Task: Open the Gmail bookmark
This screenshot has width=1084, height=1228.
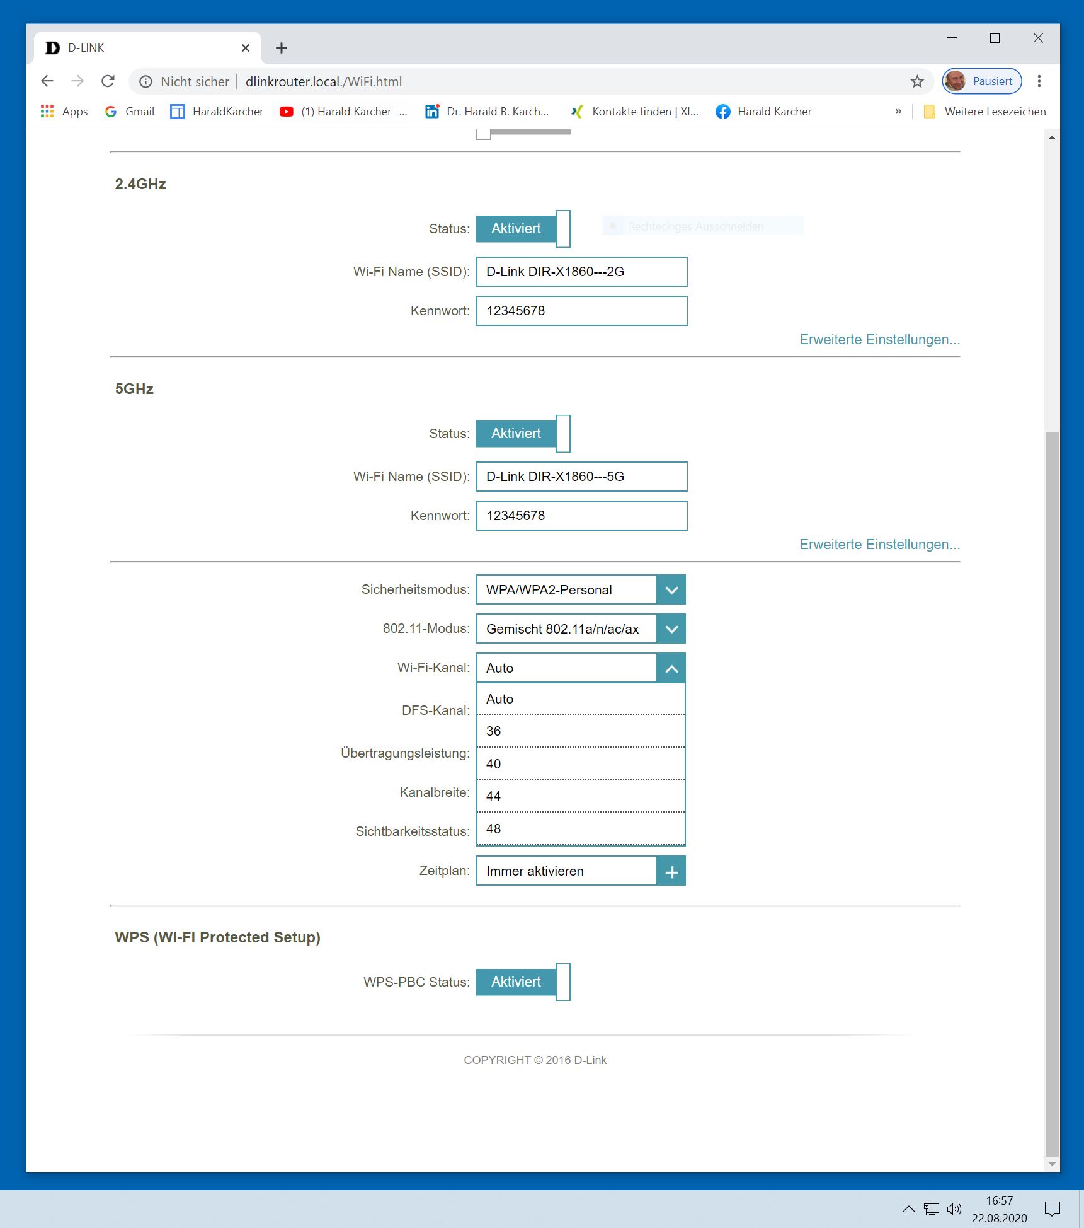Action: 130,112
